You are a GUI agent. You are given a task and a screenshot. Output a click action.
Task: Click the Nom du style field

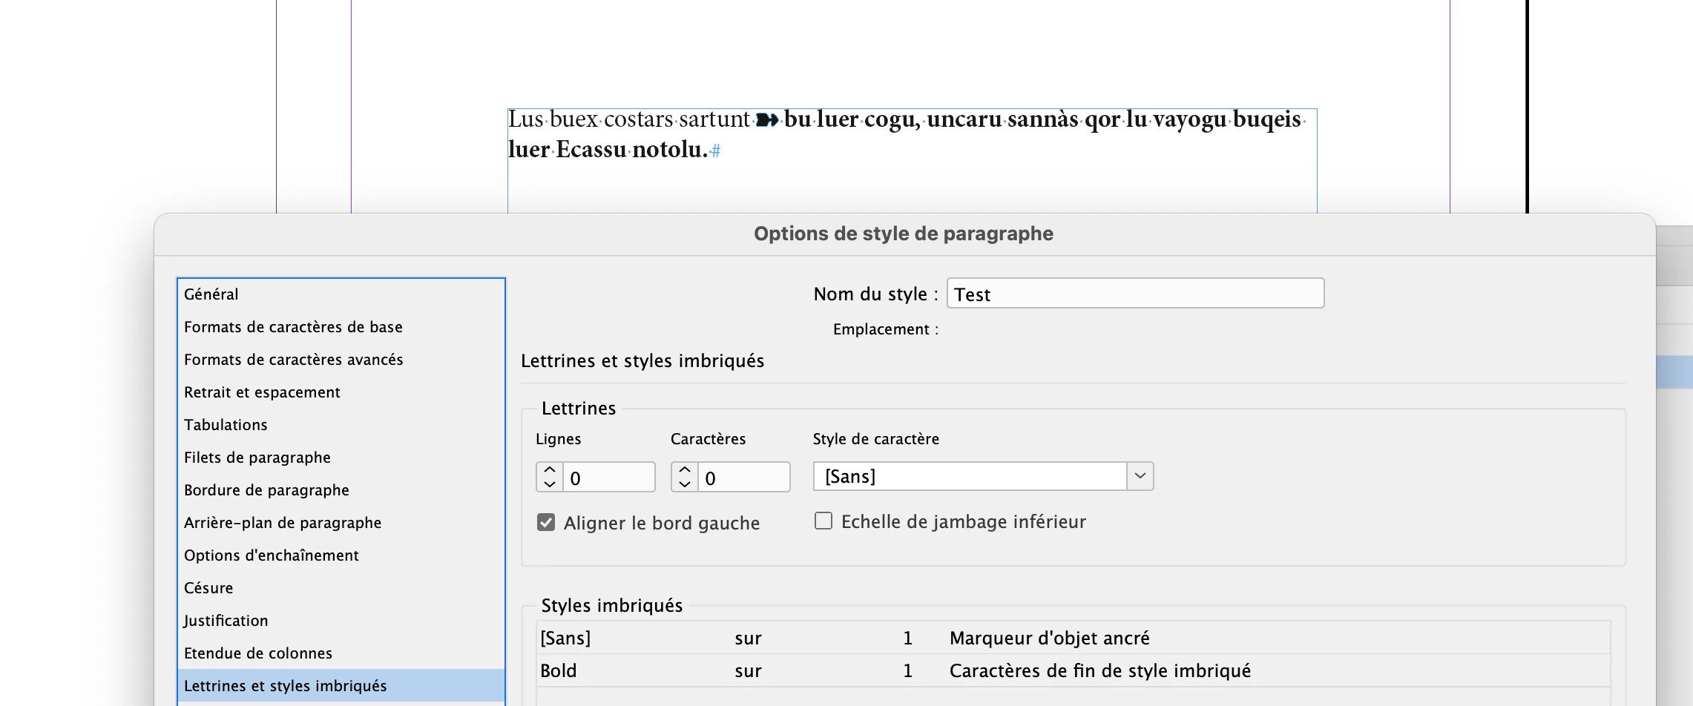coord(1135,294)
